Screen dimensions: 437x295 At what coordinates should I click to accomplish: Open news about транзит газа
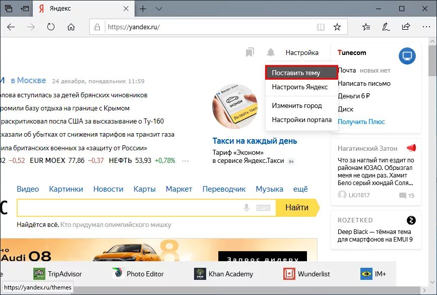(88, 135)
